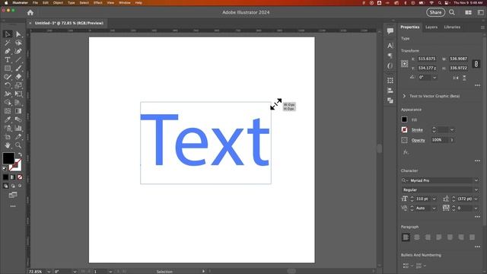Open the font size 310 pt dropdown
Image resolution: width=487 pixels, height=274 pixels.
(434, 199)
